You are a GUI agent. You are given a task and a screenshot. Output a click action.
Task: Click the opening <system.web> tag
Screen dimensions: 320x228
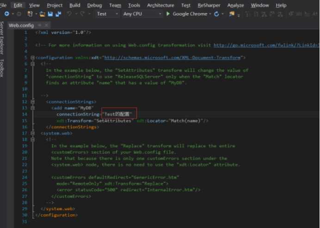tap(56, 133)
